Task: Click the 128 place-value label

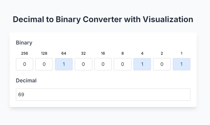Action: pos(44,53)
